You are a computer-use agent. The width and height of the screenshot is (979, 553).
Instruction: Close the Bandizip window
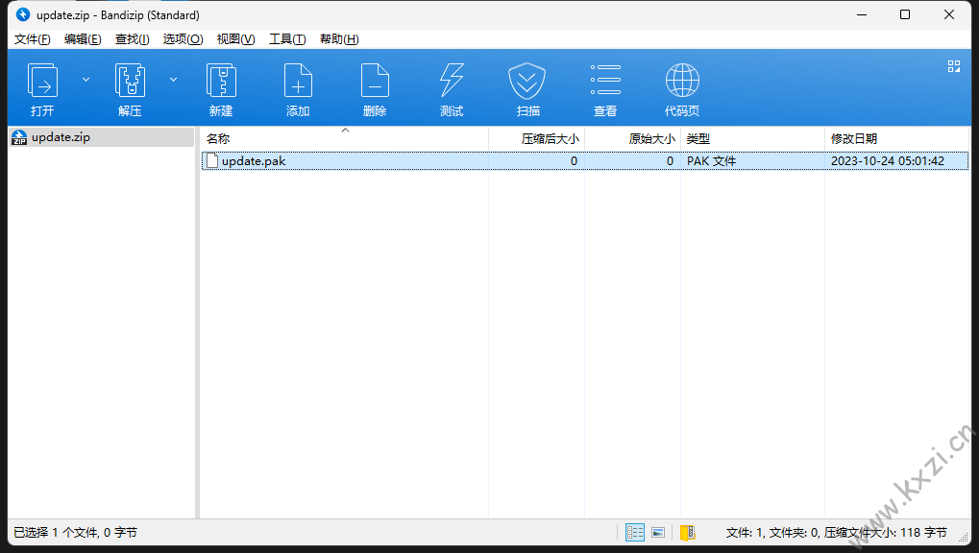click(949, 14)
